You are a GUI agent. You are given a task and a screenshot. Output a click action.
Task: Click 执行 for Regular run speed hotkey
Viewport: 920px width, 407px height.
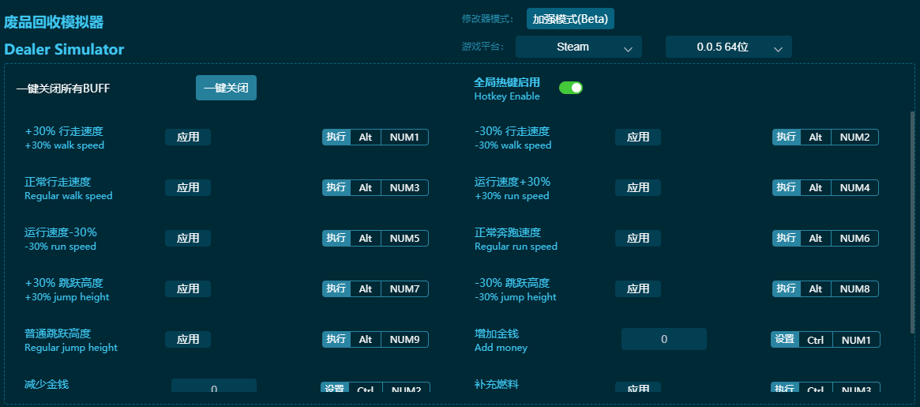coord(787,239)
